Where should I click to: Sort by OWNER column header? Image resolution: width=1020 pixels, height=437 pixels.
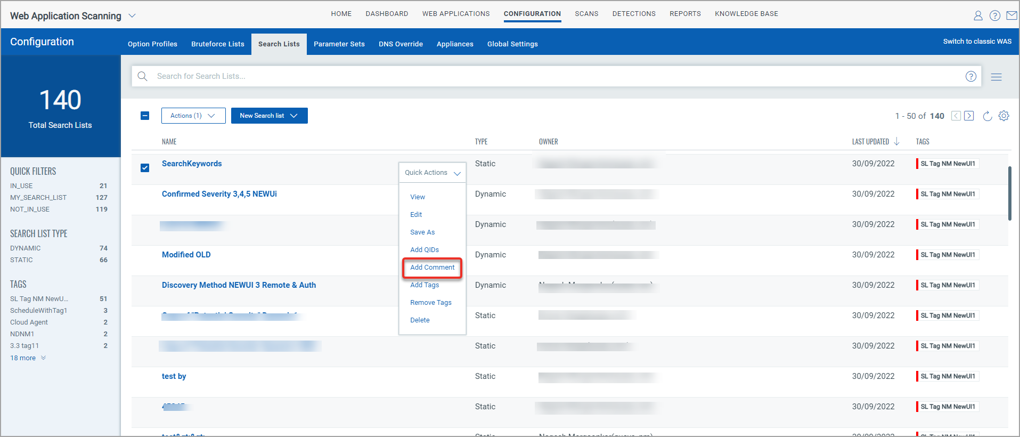click(x=548, y=142)
